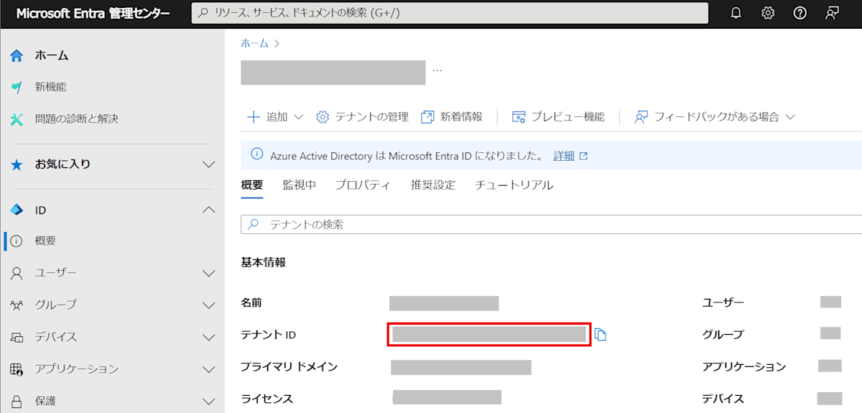Click the search magnifier in global search box

tap(203, 13)
